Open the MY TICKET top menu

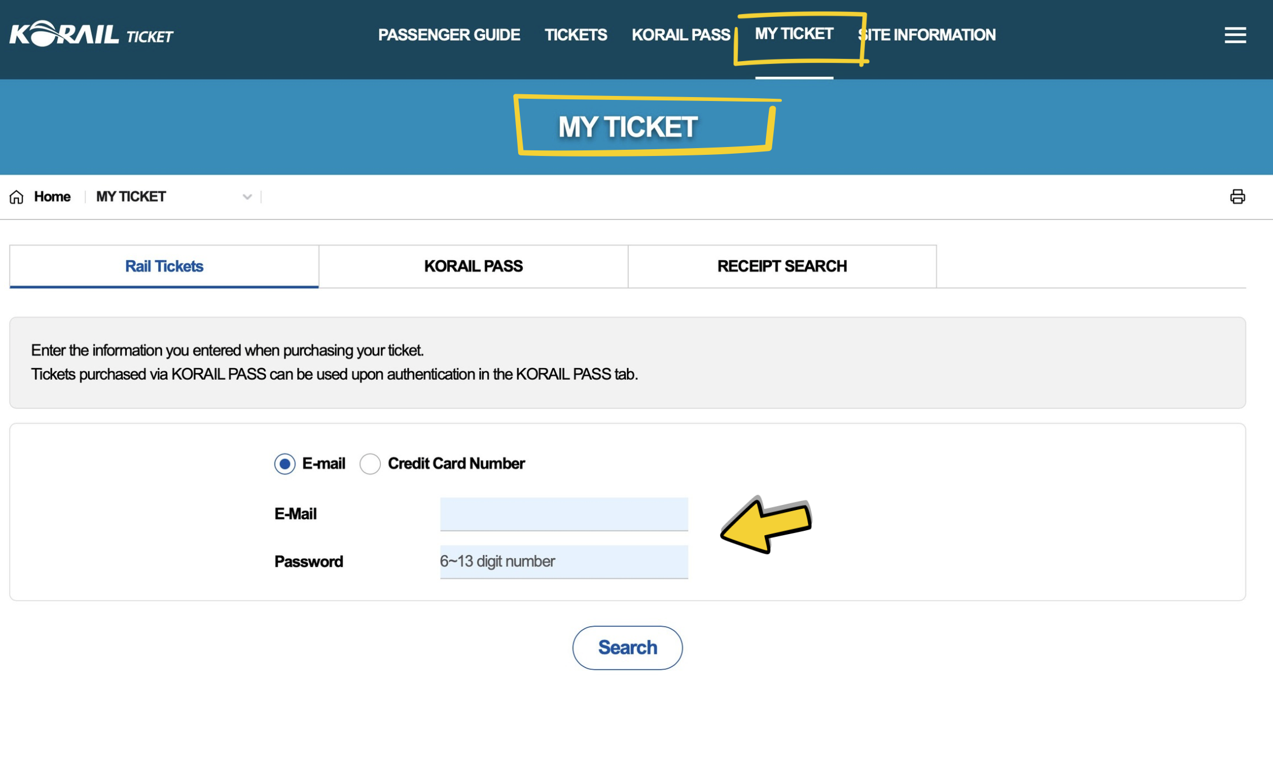point(794,34)
